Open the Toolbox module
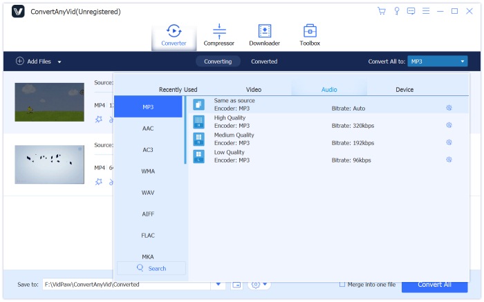Viewport: 484px width, 302px height. (x=310, y=35)
